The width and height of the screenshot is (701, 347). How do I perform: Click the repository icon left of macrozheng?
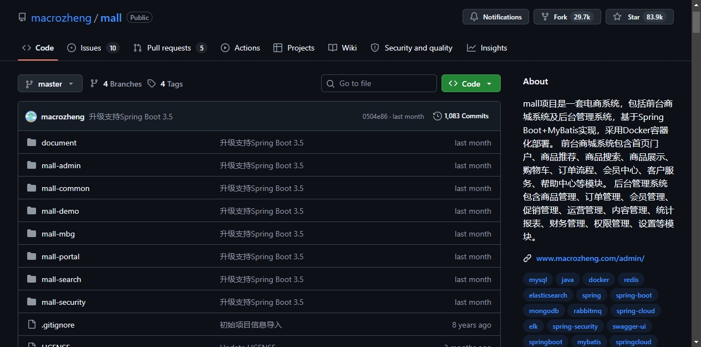coord(22,17)
